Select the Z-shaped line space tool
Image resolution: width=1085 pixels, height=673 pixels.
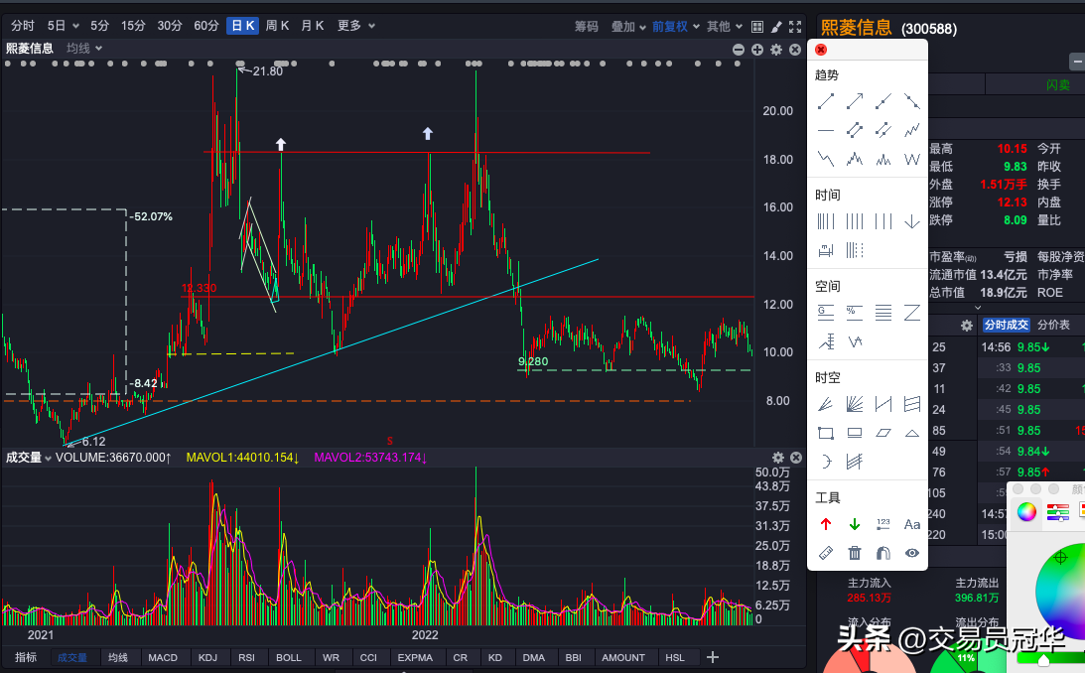coord(912,313)
